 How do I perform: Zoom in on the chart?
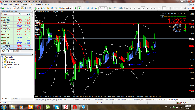[x=88, y=8]
